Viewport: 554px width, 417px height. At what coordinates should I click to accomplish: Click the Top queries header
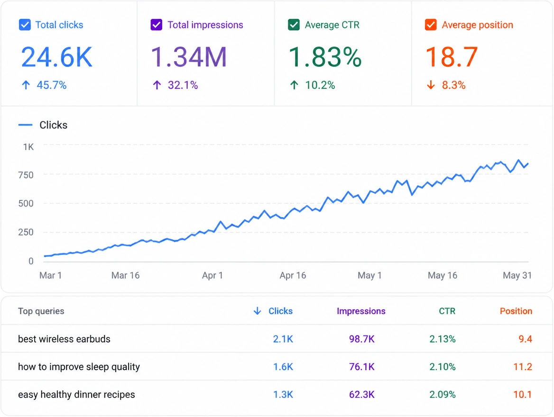coord(41,311)
